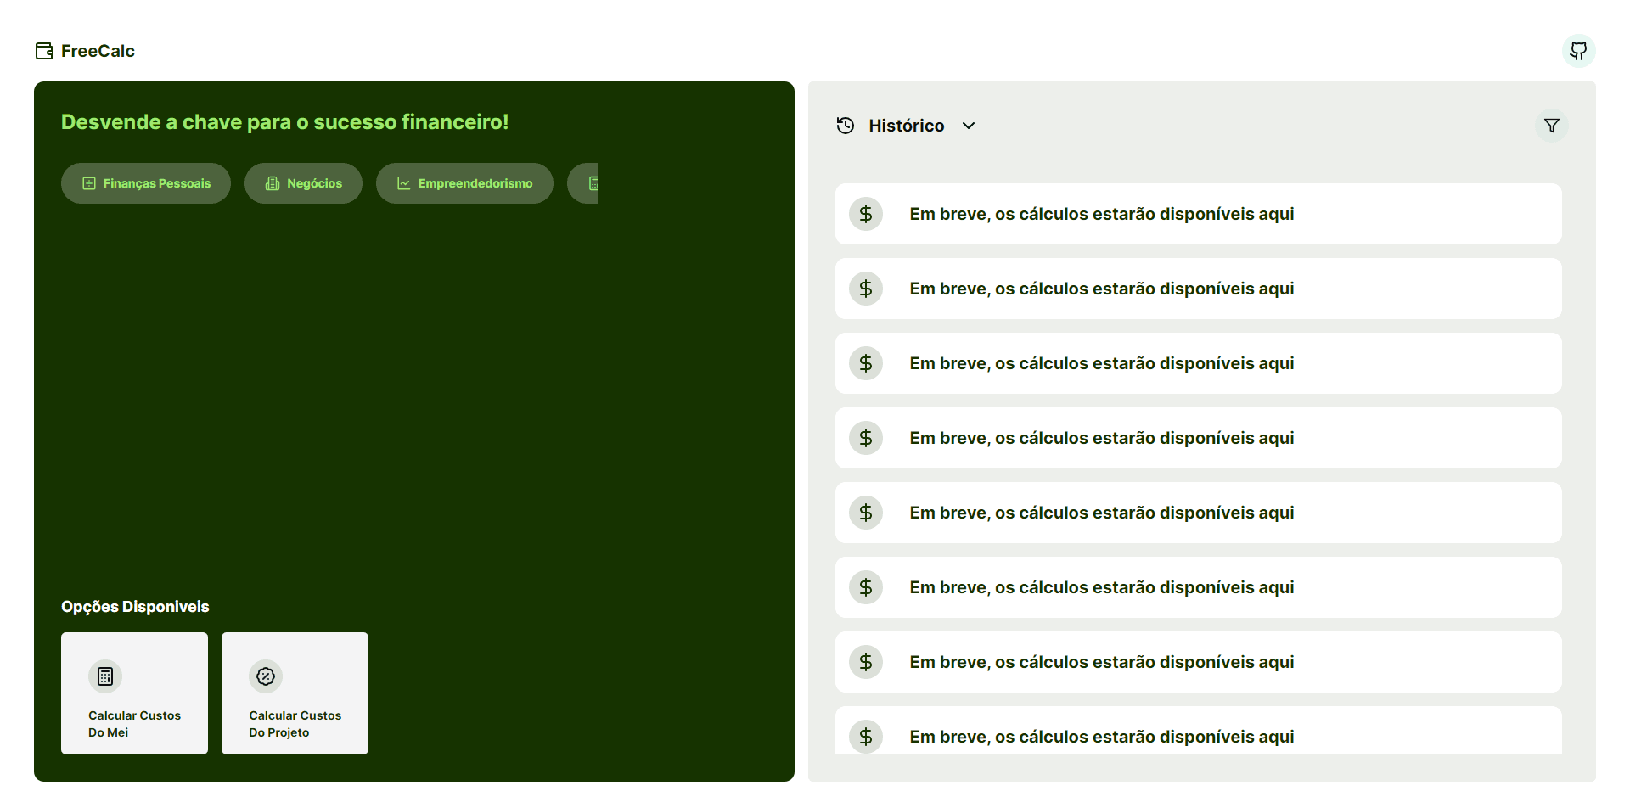The image size is (1630, 802).
Task: Toggle the Negócios category filter
Action: 303,182
